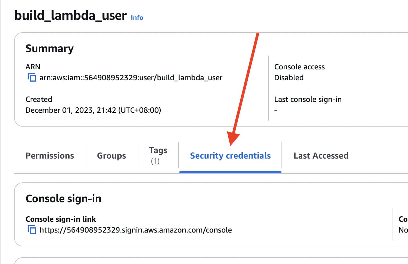Copy the user ARN with copy icon

tap(32, 78)
